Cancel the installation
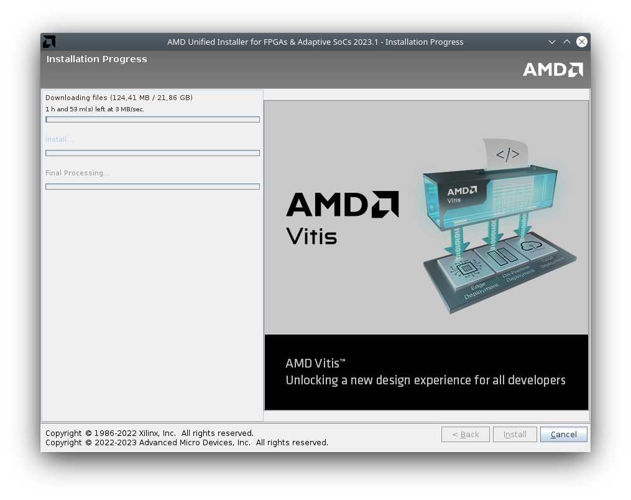 pyautogui.click(x=563, y=434)
